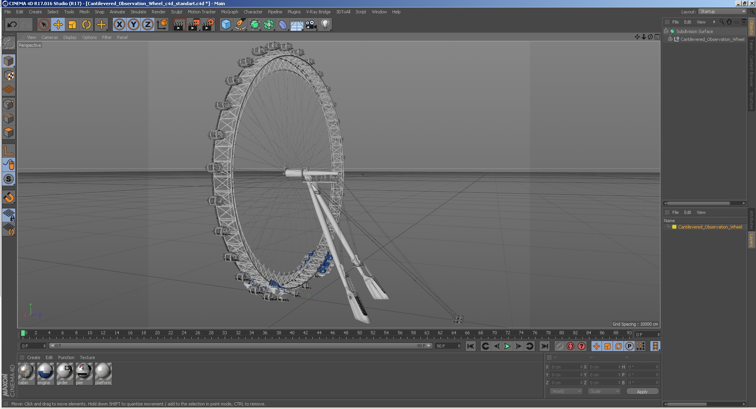
Task: Click the timeline range slider bar
Action: tap(240, 346)
